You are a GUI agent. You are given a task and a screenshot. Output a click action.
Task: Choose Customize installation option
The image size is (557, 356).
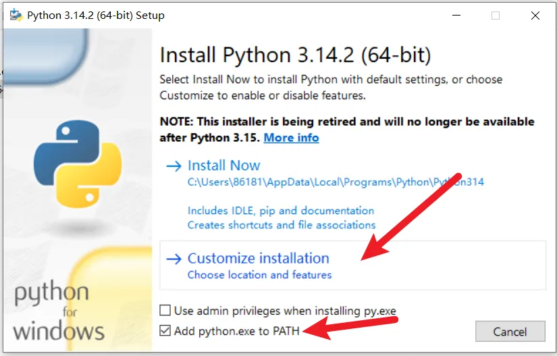pyautogui.click(x=258, y=259)
